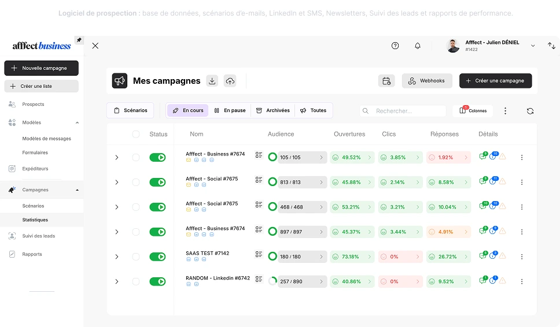Image resolution: width=560 pixels, height=327 pixels.
Task: Open Rapports in the sidebar
Action: [x=32, y=254]
